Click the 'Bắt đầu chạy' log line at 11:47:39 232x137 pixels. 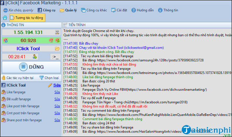click(81, 43)
